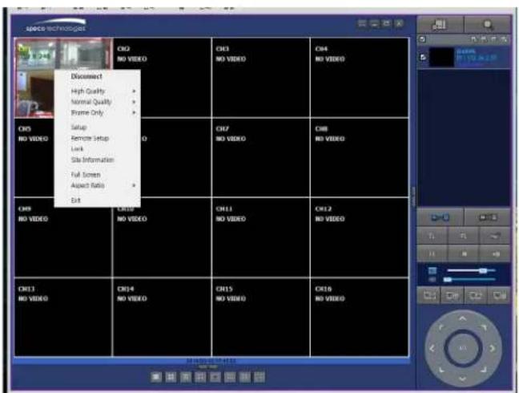Image resolution: width=519 pixels, height=393 pixels.
Task: Adjust the upper slider above the PTZ buttons
Action: (x=471, y=271)
